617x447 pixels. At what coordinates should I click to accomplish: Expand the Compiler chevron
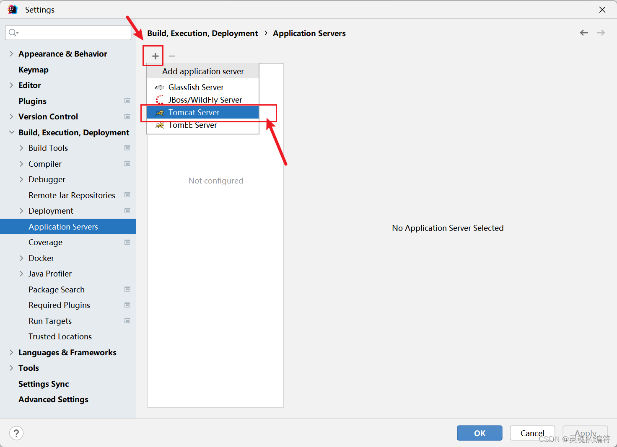[21, 164]
